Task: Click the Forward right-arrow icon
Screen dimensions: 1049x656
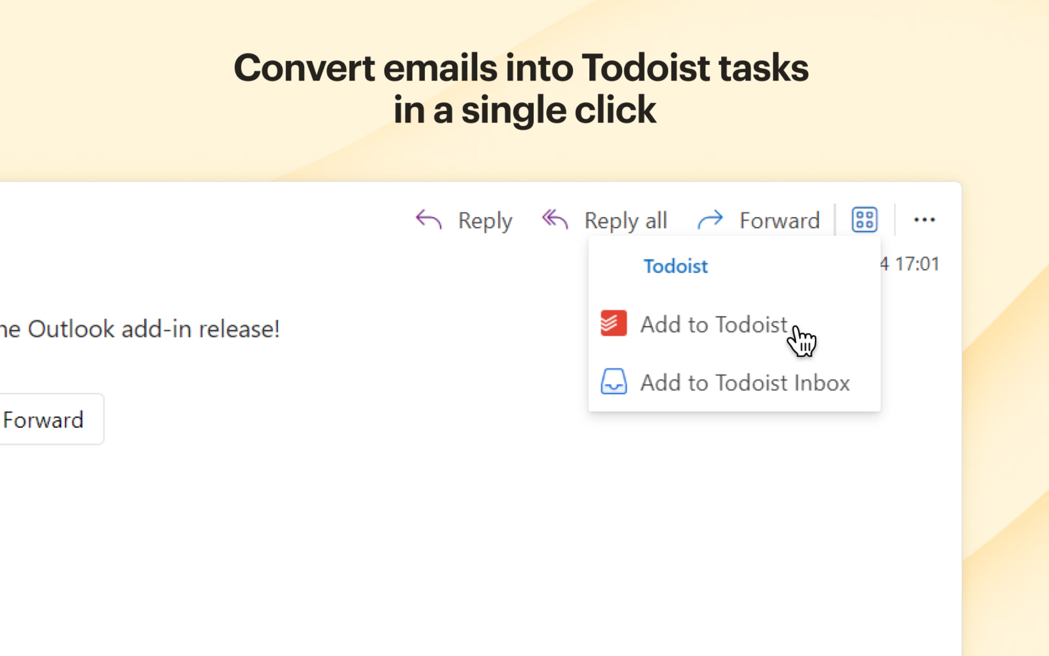Action: 710,220
